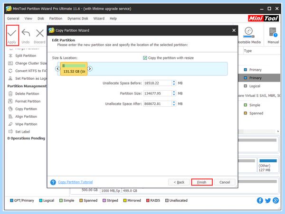This screenshot has height=214, width=285.
Task: Click the Undo arrow icon
Action: click(26, 33)
